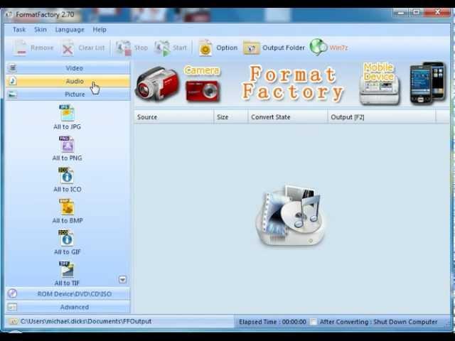Click the Remove toolbar icon
This screenshot has width=455, height=341.
(x=21, y=48)
